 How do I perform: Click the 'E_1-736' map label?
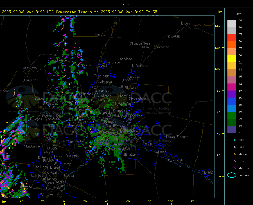[174, 37]
